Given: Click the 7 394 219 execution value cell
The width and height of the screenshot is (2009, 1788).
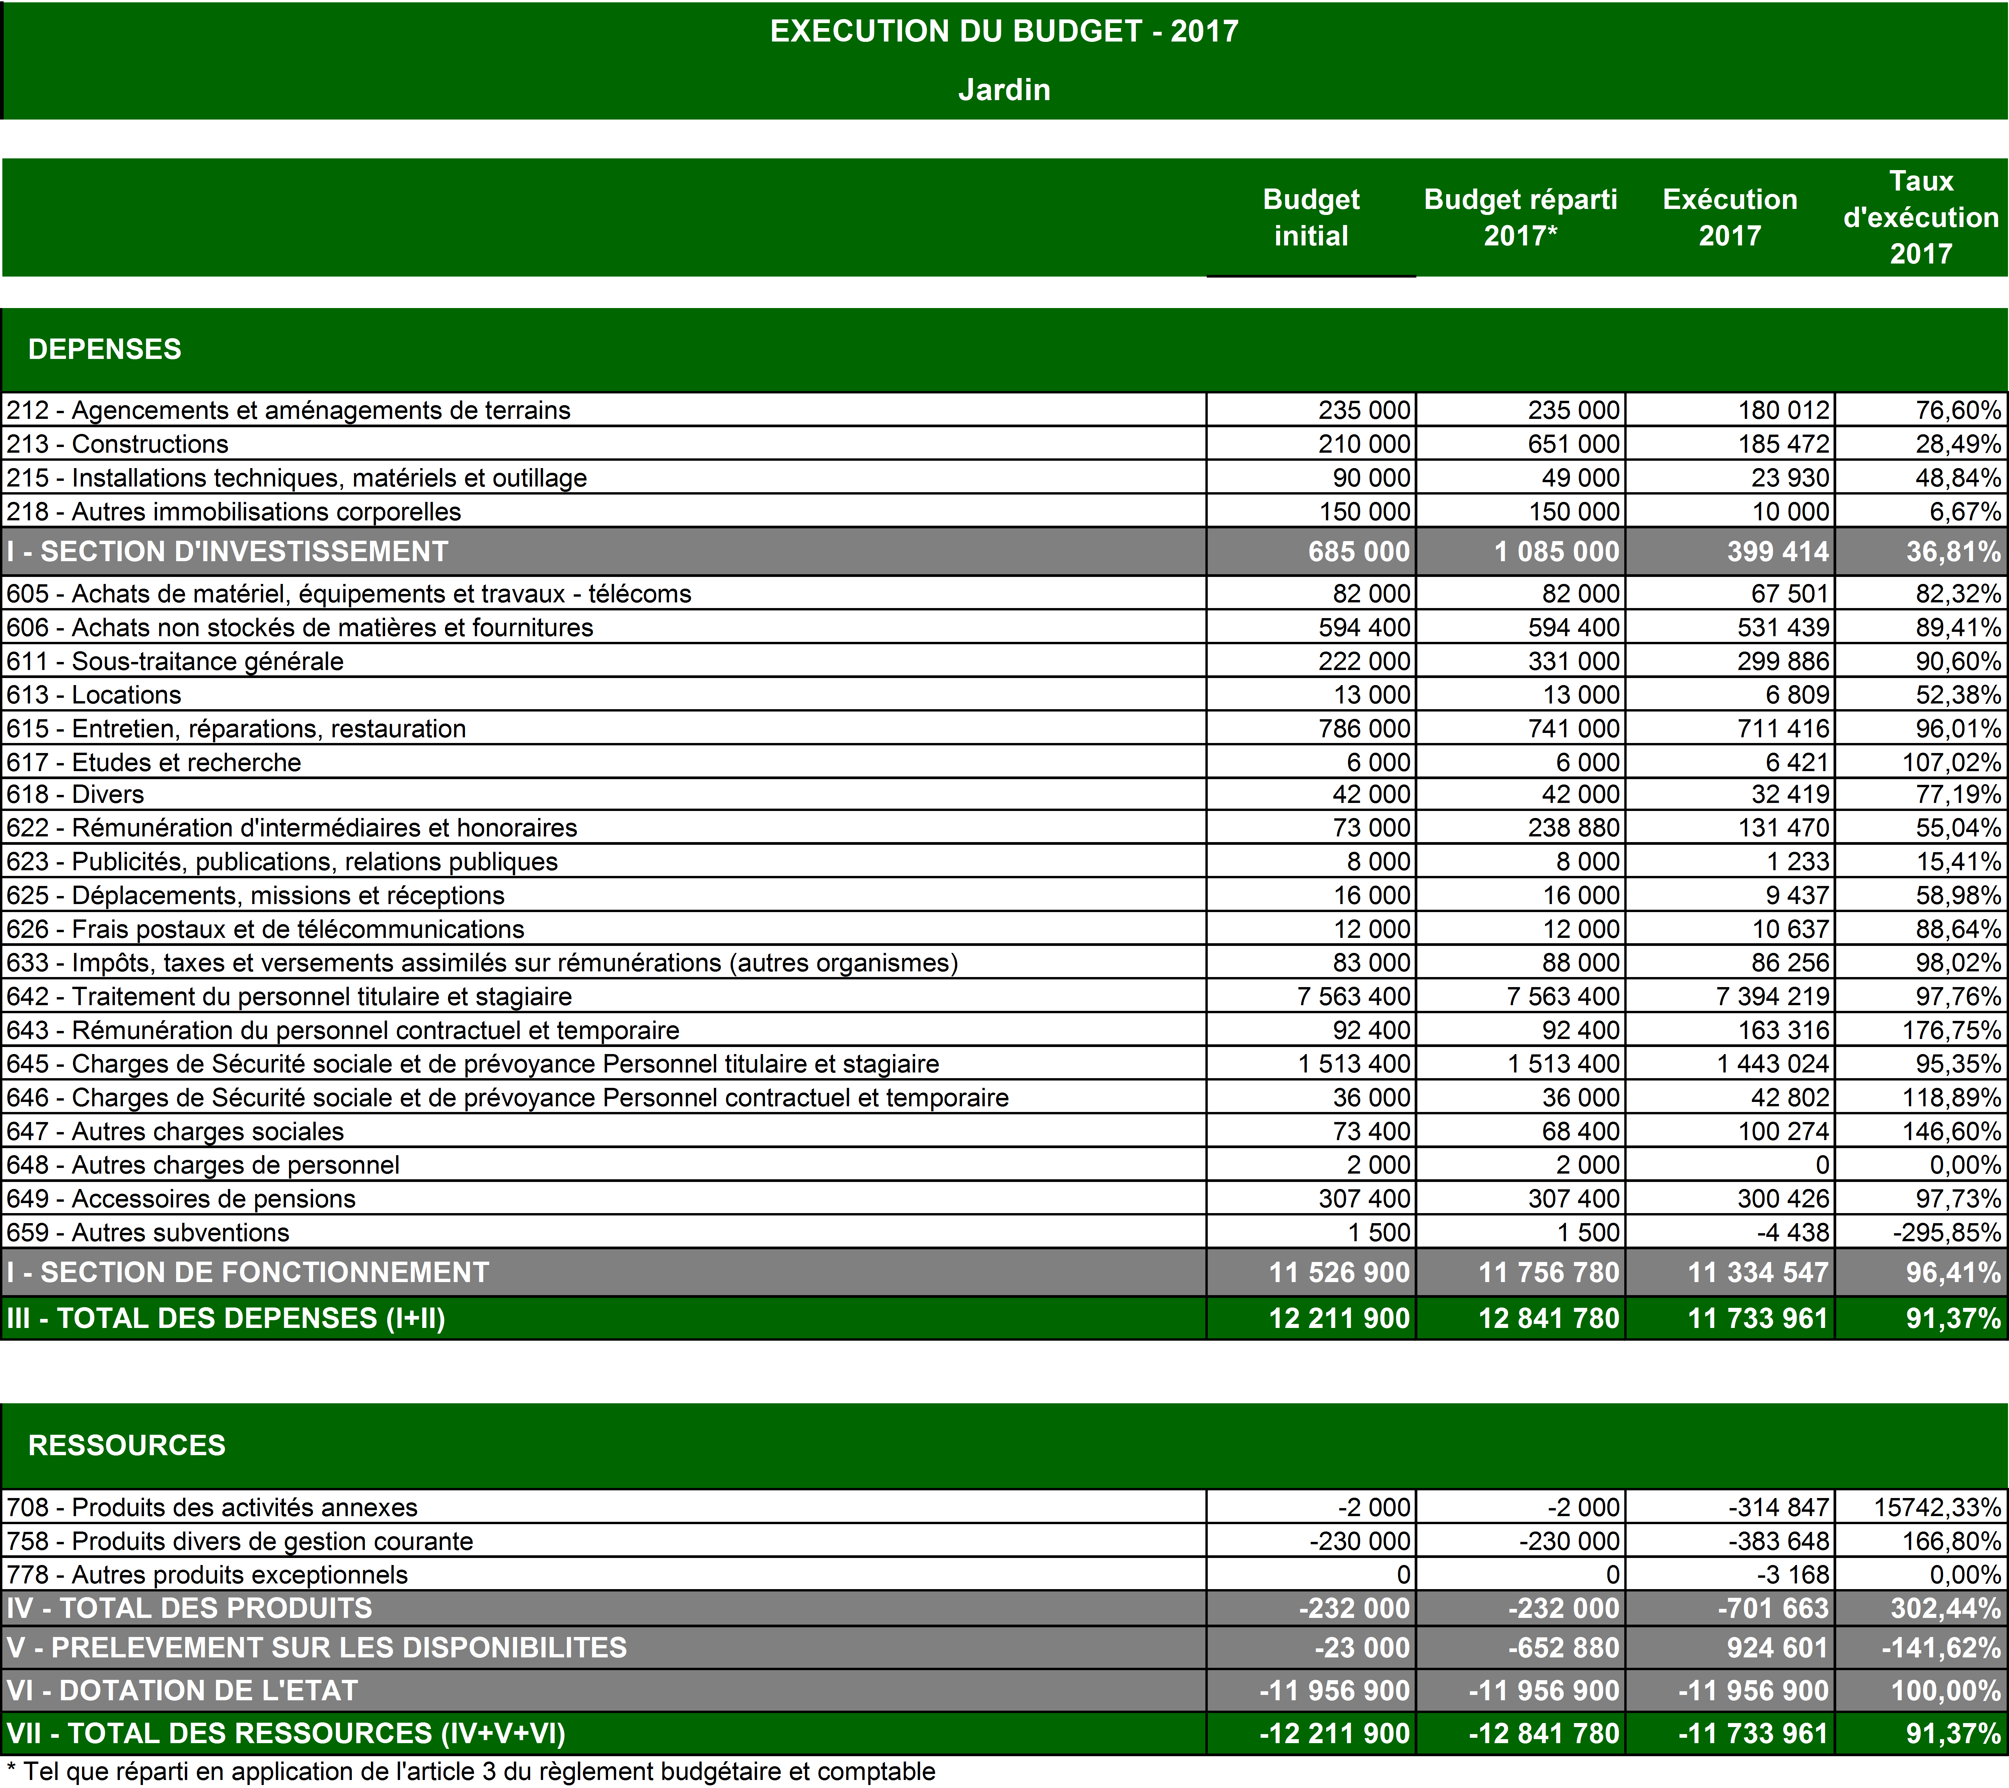Looking at the screenshot, I should pos(1772,997).
